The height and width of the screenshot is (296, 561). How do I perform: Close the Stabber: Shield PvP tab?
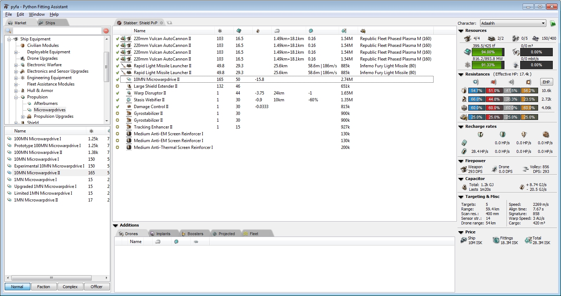[x=161, y=23]
